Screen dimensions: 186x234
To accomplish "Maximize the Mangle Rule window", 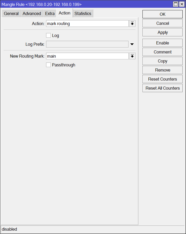I will click(x=176, y=4).
